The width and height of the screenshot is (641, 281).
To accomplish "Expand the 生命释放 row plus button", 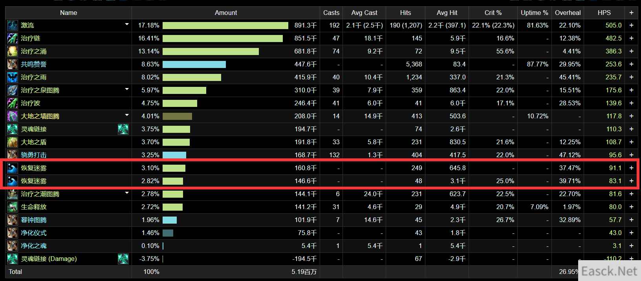I will 631,207.
